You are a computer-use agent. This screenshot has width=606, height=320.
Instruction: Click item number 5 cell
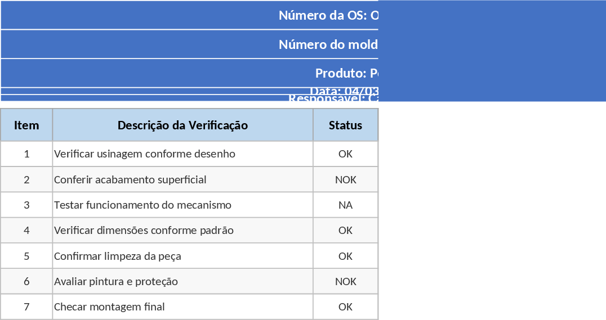pos(26,256)
